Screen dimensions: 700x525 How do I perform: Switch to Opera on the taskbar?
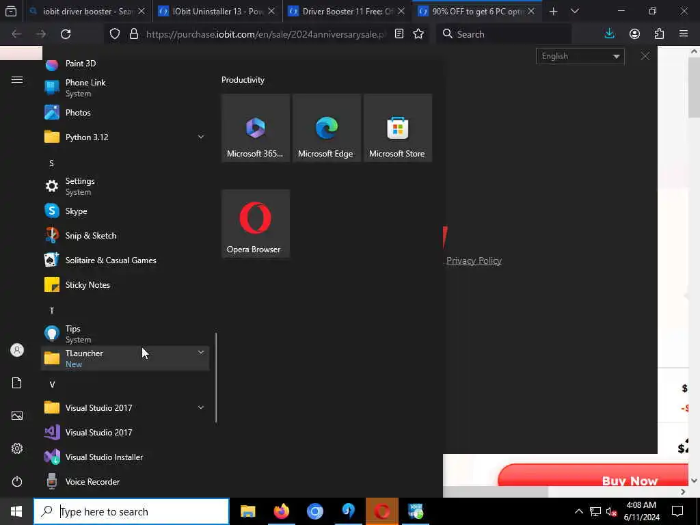[x=381, y=511]
